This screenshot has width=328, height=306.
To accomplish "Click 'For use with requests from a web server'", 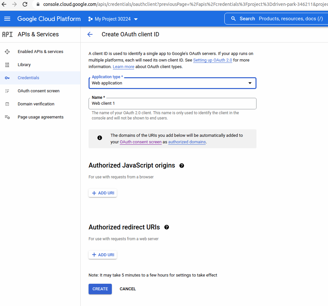I will 123,239.
